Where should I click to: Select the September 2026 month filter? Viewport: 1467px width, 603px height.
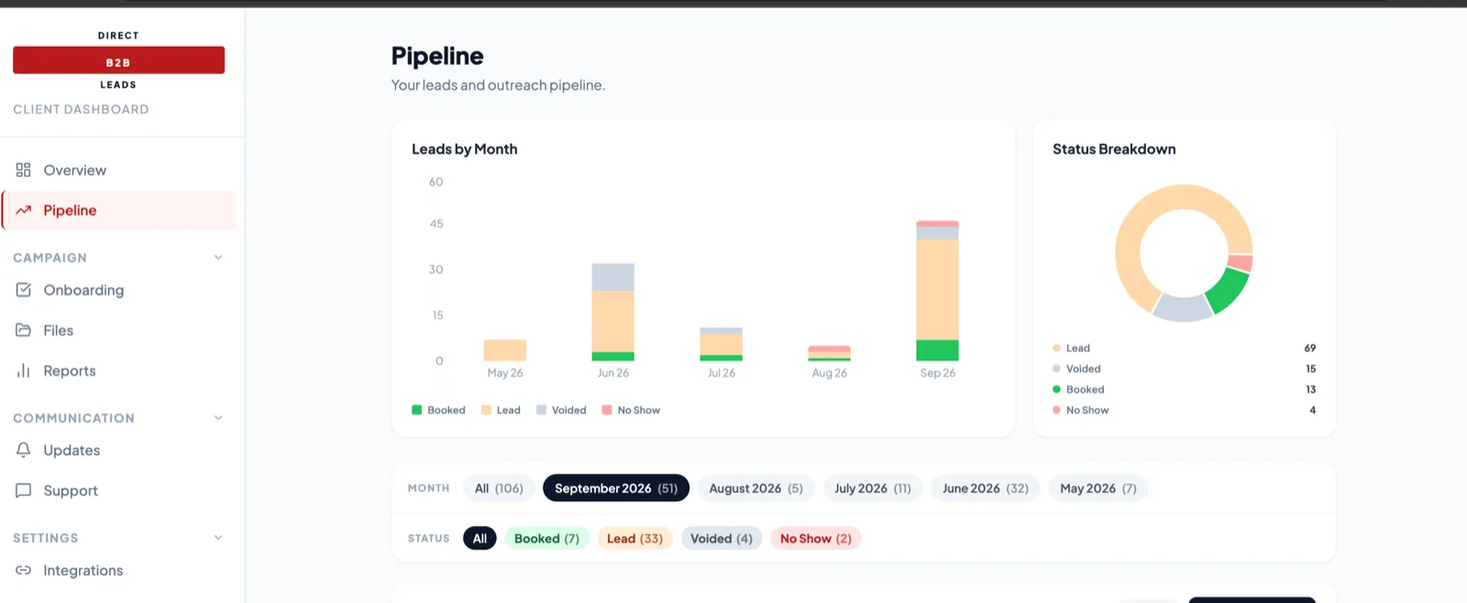616,488
